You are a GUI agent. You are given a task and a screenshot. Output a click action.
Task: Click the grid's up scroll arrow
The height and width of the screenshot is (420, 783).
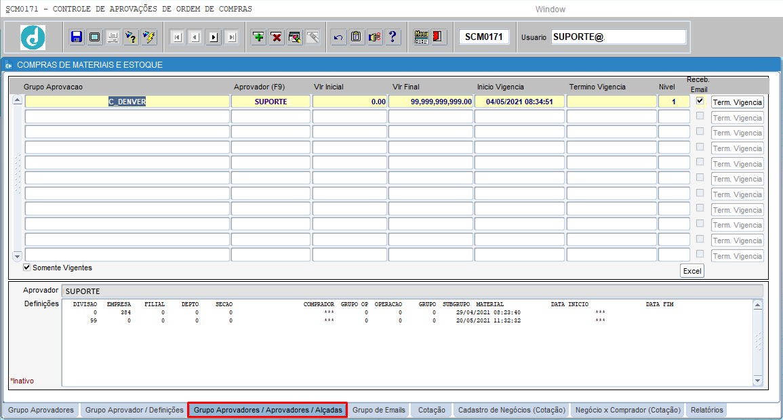tap(17, 100)
